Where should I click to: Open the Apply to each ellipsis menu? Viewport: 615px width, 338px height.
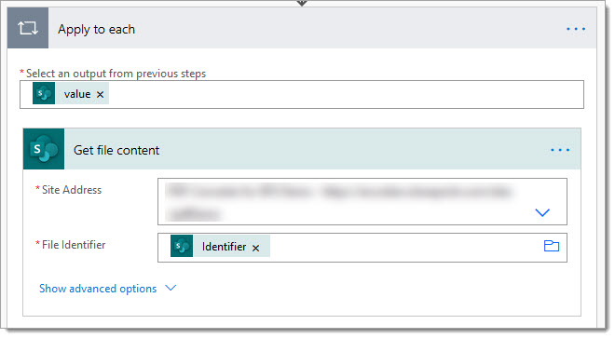[x=575, y=29]
